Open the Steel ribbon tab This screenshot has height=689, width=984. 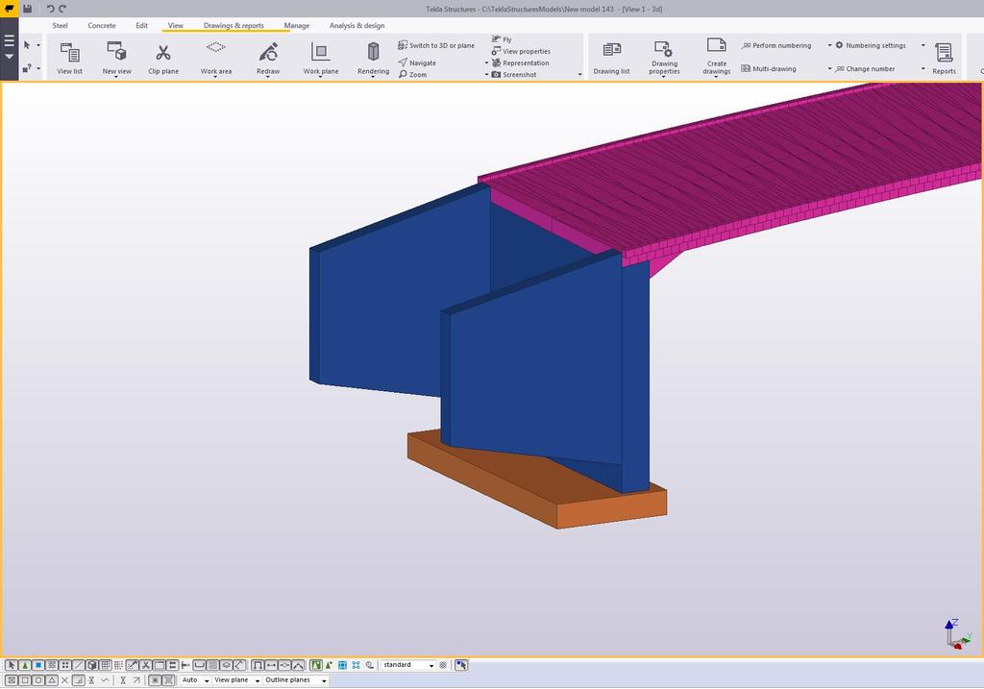coord(61,26)
